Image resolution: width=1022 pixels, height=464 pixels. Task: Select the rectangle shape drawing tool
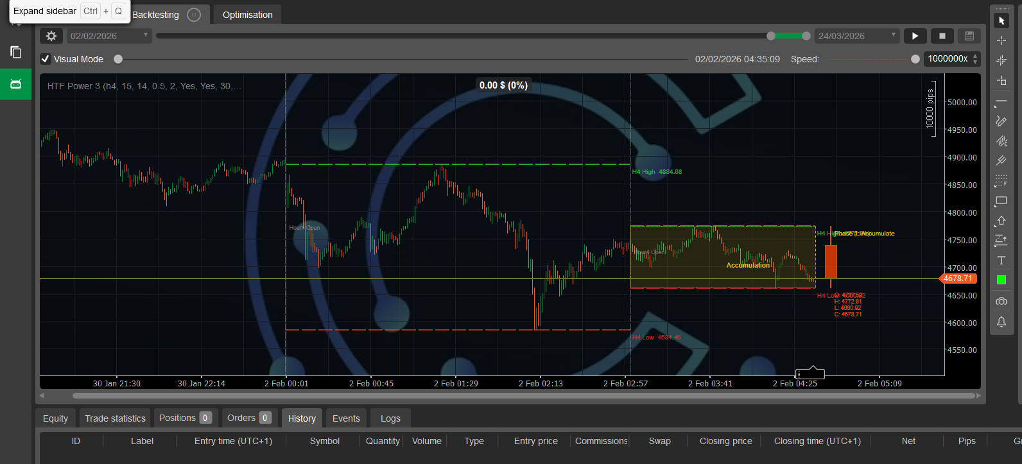1001,201
